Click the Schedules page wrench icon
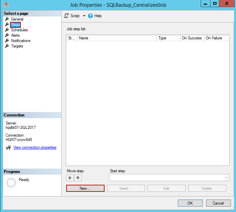This screenshot has width=236, height=212. click(7, 30)
